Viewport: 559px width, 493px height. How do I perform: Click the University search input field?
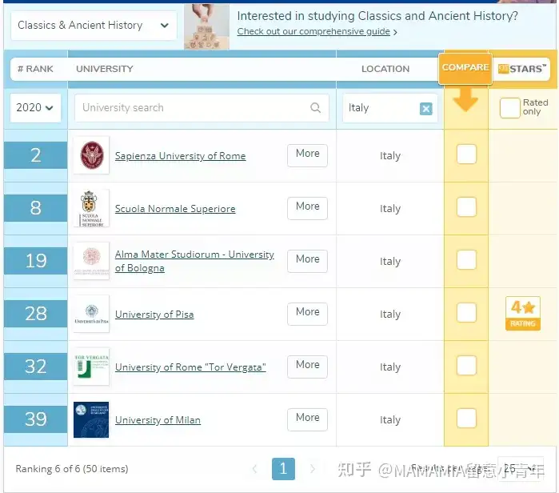(x=202, y=108)
